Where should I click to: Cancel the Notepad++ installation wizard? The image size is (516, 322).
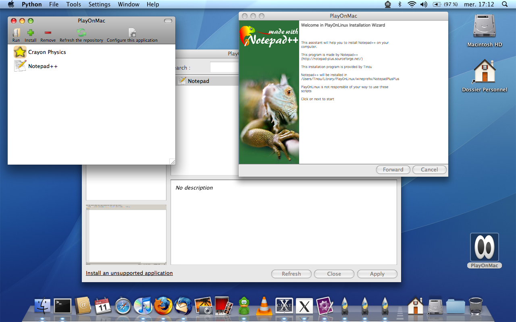pyautogui.click(x=429, y=169)
